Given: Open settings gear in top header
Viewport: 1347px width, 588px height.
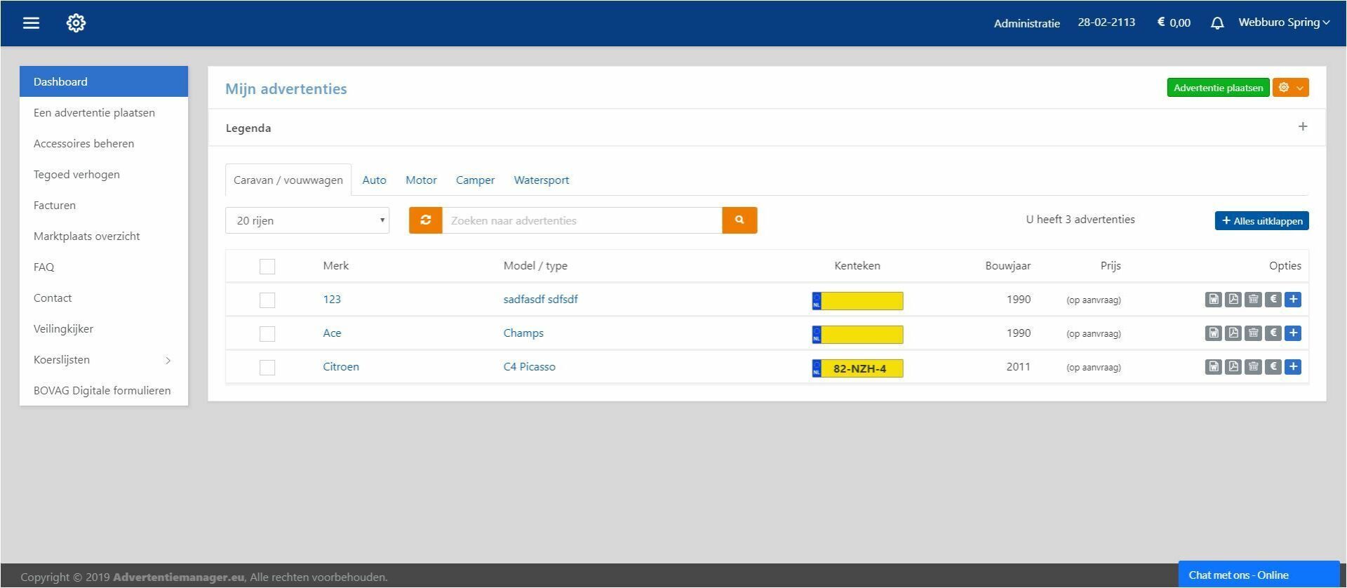Looking at the screenshot, I should point(76,23).
